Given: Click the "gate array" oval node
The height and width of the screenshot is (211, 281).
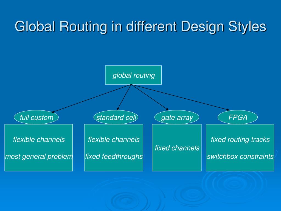Looking at the screenshot, I should [x=177, y=117].
